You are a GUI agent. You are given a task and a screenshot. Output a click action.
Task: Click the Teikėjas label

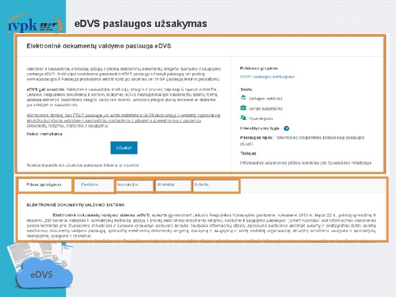click(x=248, y=153)
